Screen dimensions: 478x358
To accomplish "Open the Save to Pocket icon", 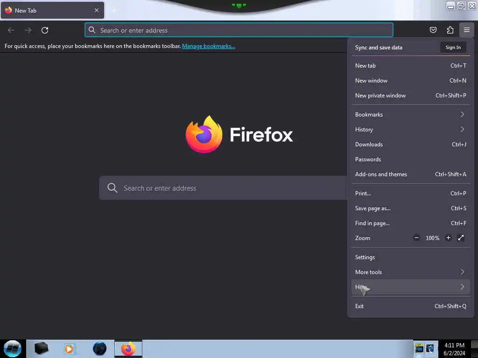I will [x=433, y=30].
